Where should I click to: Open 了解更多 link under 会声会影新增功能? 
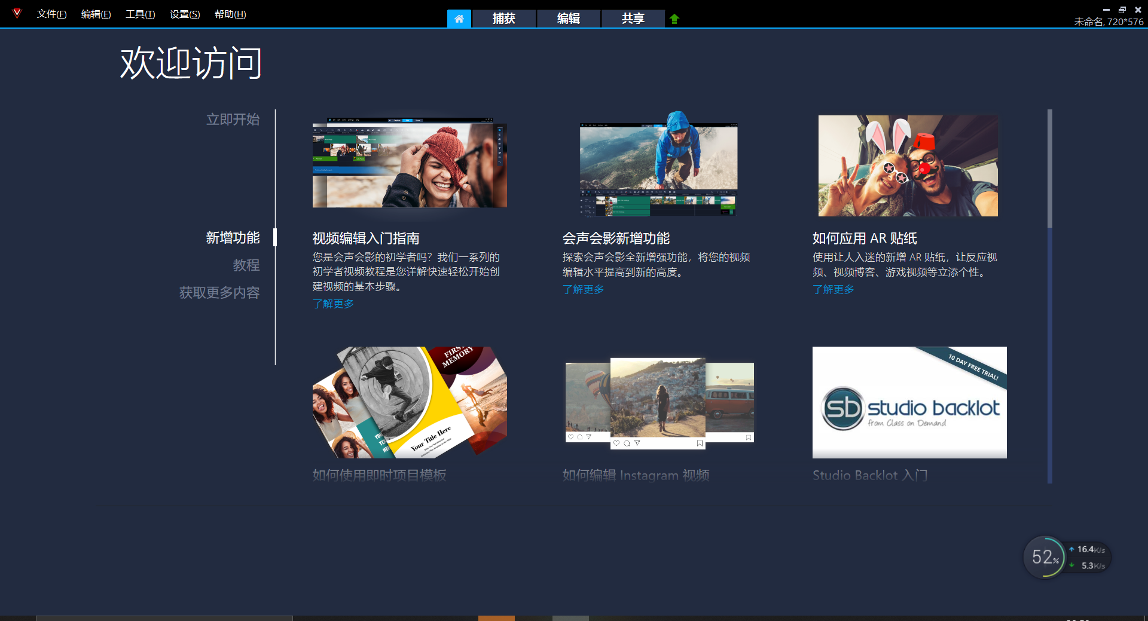[583, 289]
